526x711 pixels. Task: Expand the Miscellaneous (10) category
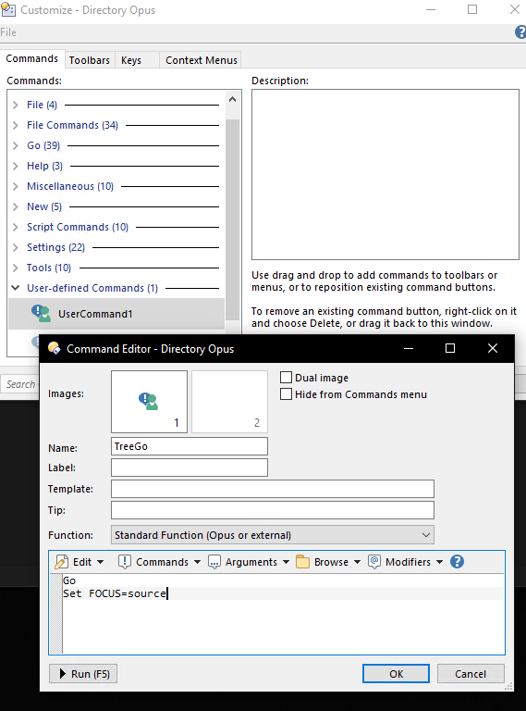[x=16, y=186]
